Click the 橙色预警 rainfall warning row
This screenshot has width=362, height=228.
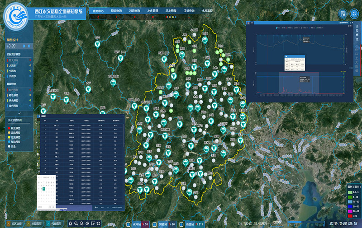[19, 95]
